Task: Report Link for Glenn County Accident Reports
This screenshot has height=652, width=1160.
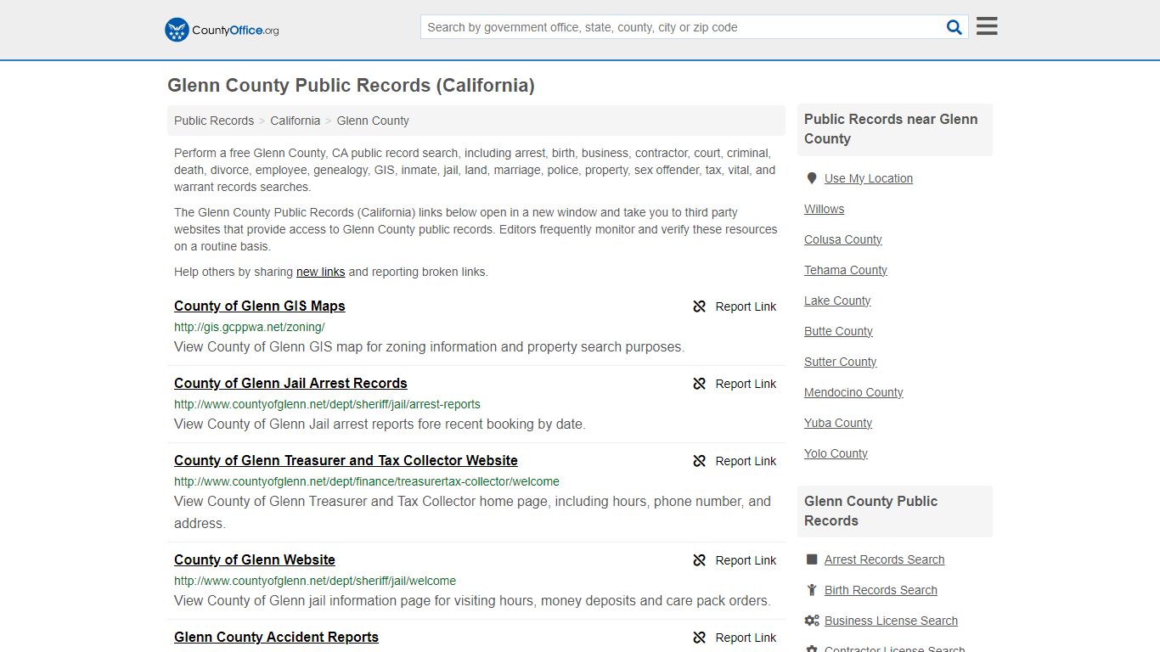Action: tap(746, 638)
